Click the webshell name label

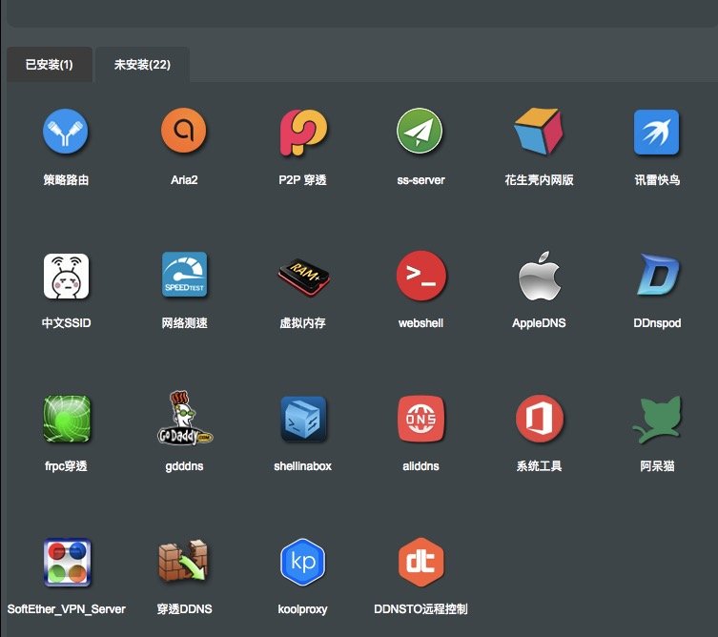pos(421,323)
